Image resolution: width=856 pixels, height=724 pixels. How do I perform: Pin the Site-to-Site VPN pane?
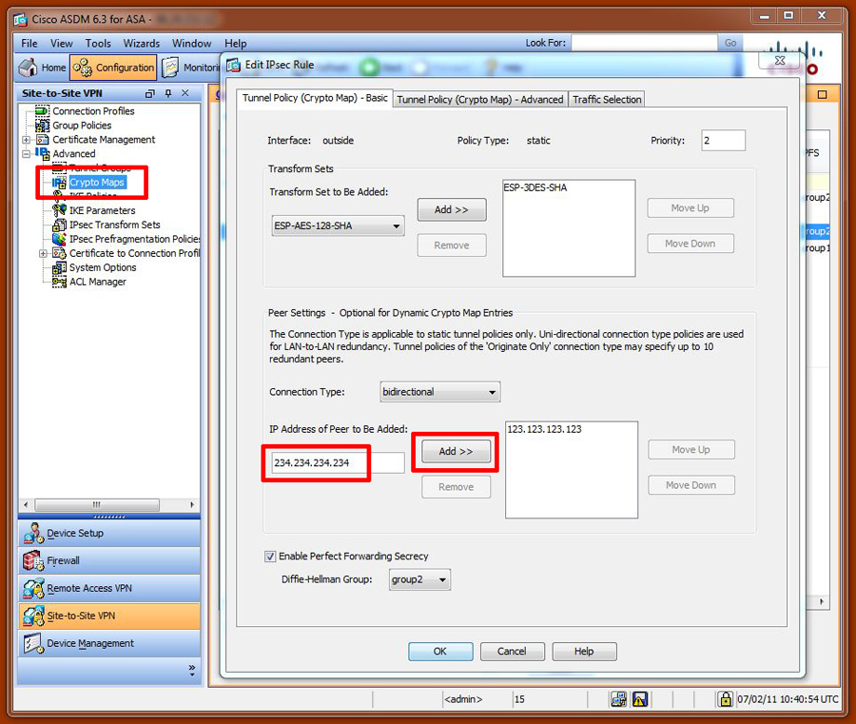[168, 93]
